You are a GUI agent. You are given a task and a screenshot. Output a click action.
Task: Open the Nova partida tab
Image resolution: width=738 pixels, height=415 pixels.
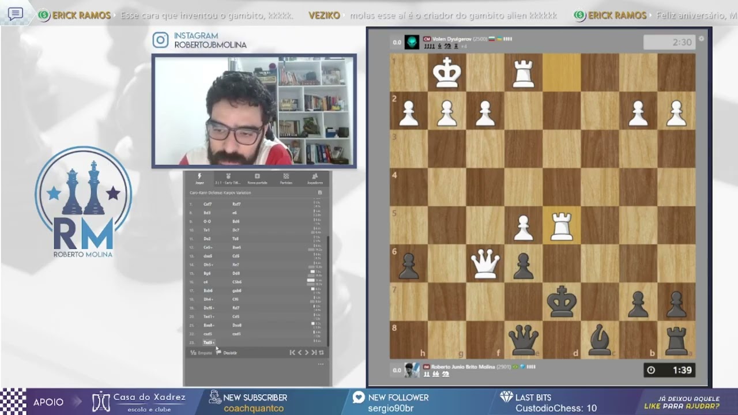coord(257,179)
